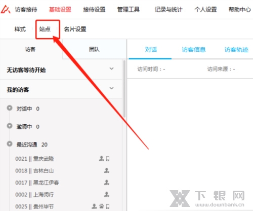The image size is (253, 211).
Task: Select the 样式 sub-tab
Action: [20, 29]
